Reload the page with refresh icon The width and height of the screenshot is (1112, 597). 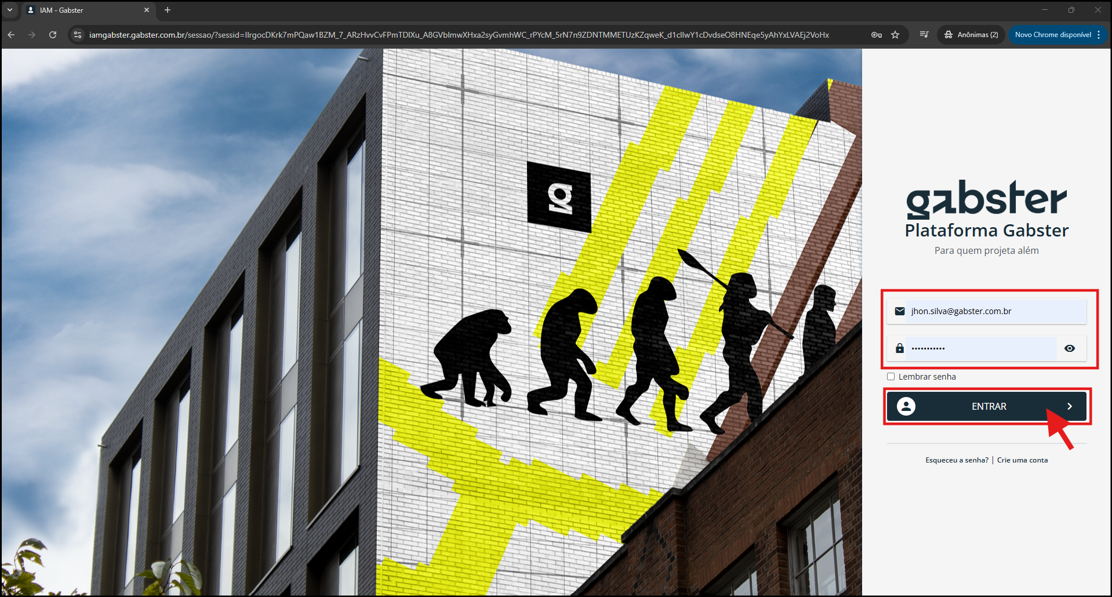click(x=53, y=35)
